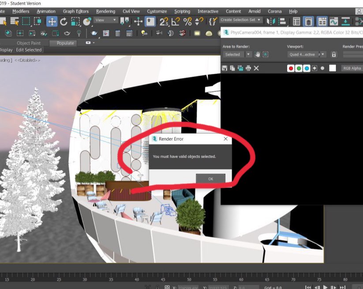
Task: Click the Edit Selected button
Action: [29, 50]
